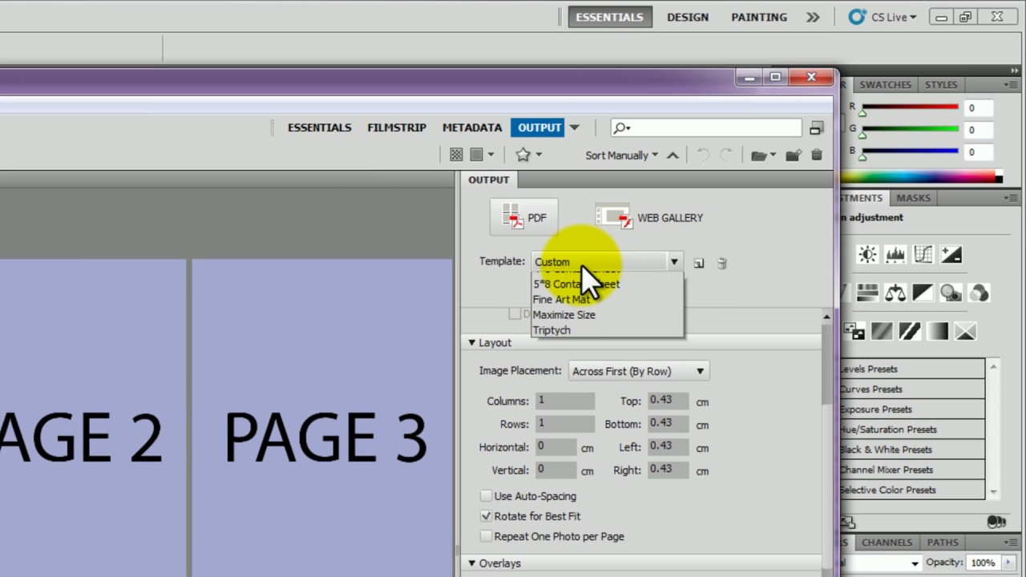Open the Bridge workspace dropdown arrow beside OUTPUT
This screenshot has height=577, width=1026.
pyautogui.click(x=575, y=127)
